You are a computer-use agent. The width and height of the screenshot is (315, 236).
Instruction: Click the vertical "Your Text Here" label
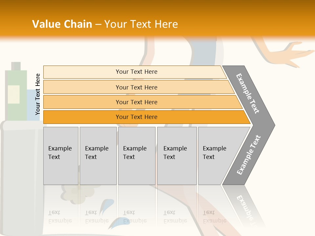[38, 94]
